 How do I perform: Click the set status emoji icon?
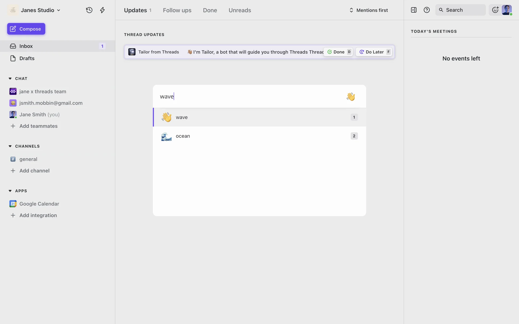(x=495, y=10)
